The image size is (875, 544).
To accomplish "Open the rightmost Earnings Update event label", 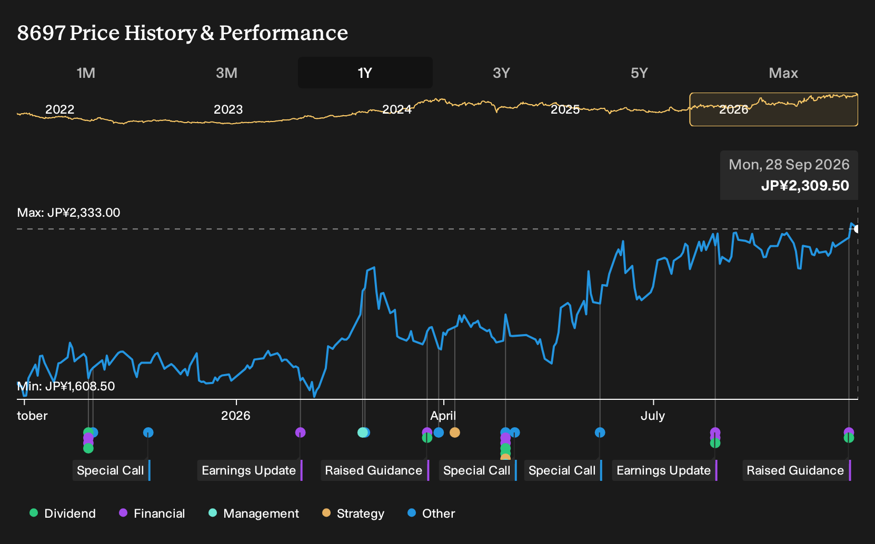I will coord(664,470).
